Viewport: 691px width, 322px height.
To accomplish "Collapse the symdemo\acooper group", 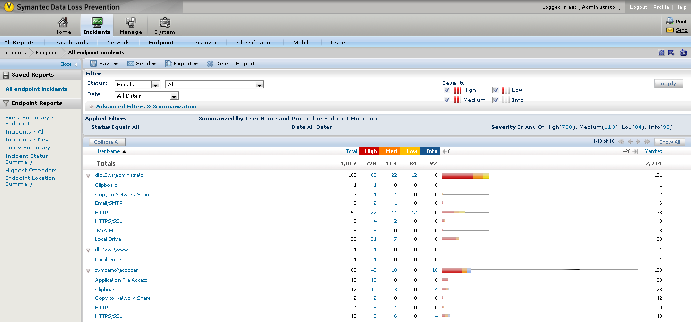I will [88, 271].
